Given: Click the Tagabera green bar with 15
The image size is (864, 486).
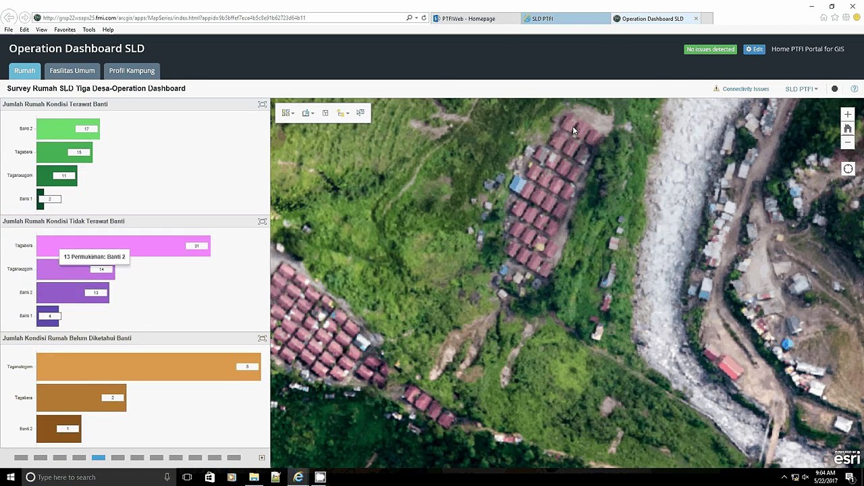Looking at the screenshot, I should coord(64,152).
